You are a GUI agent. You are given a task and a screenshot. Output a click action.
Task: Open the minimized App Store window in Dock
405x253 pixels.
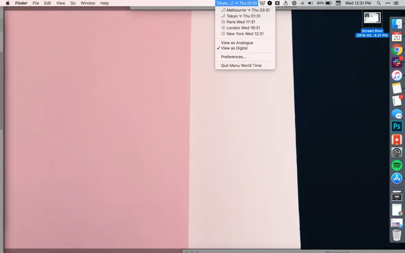[397, 223]
